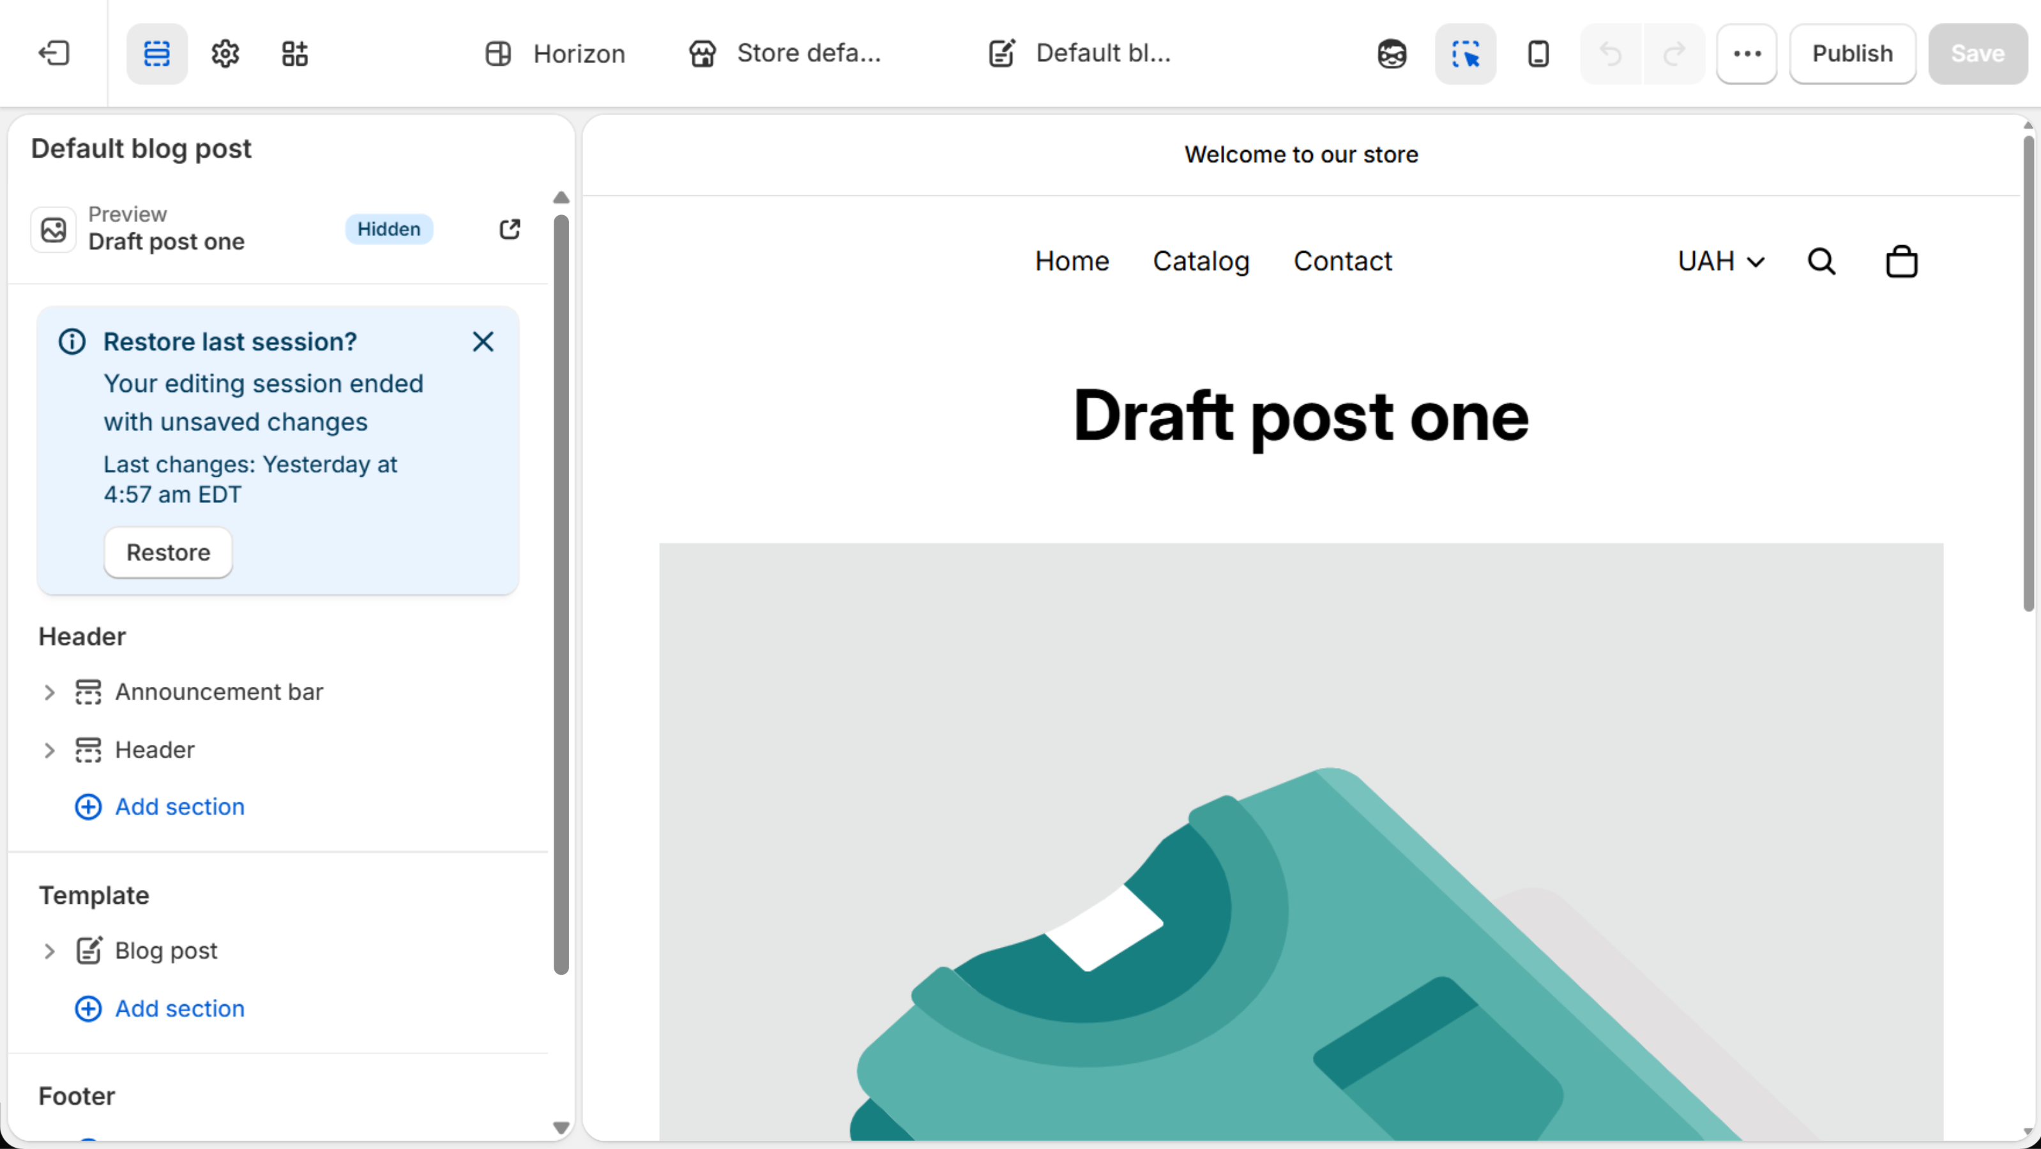The width and height of the screenshot is (2041, 1149).
Task: Add section under Template group
Action: click(159, 1008)
